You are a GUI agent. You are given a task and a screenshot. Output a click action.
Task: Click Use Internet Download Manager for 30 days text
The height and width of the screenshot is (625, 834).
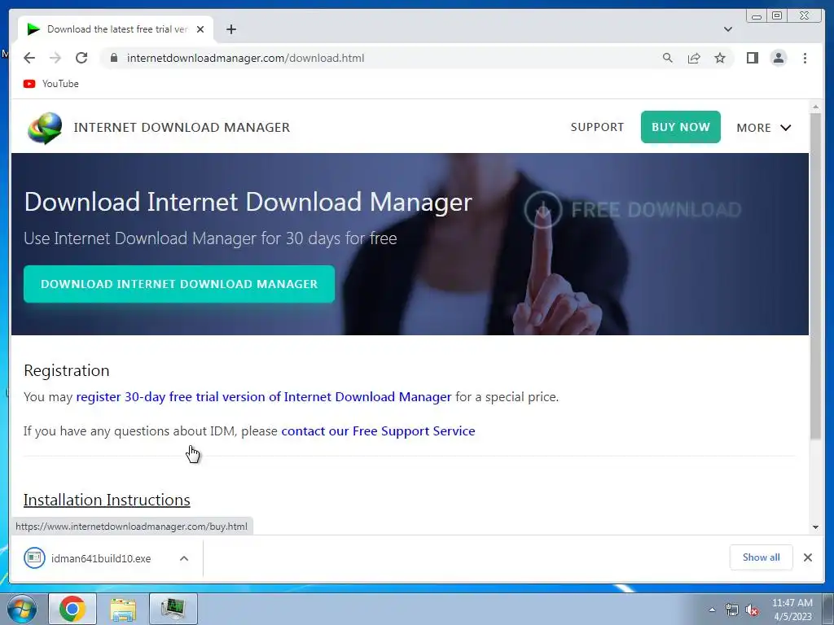(x=210, y=238)
